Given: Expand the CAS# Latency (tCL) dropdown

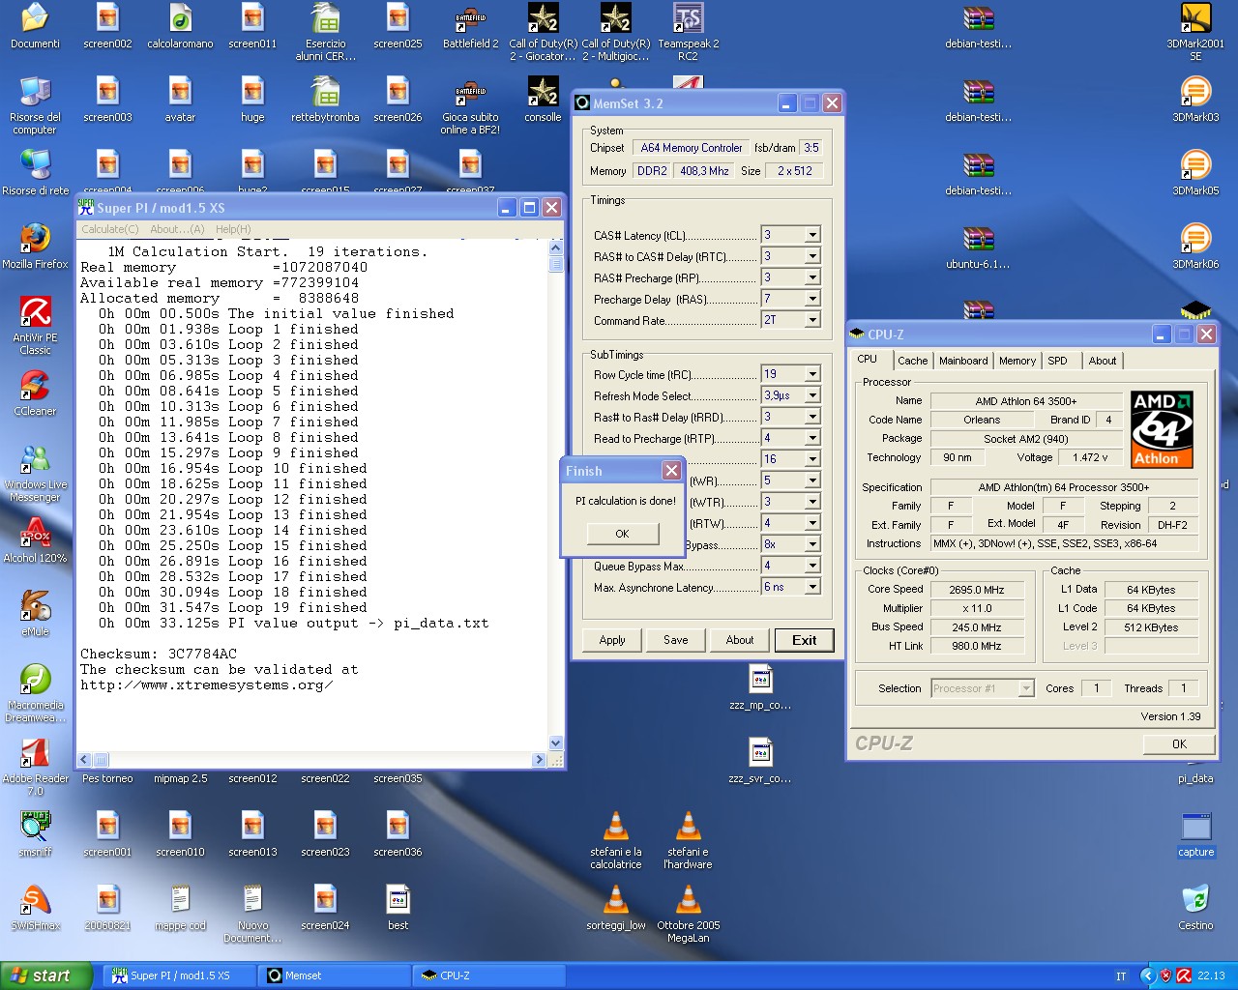Looking at the screenshot, I should click(812, 235).
